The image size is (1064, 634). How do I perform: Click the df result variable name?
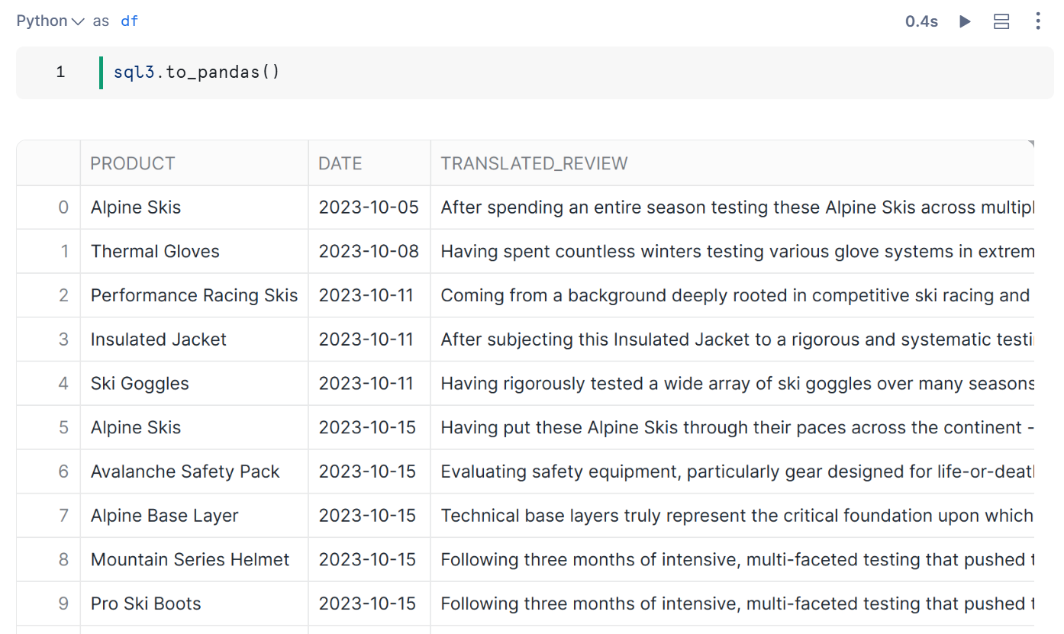(130, 21)
